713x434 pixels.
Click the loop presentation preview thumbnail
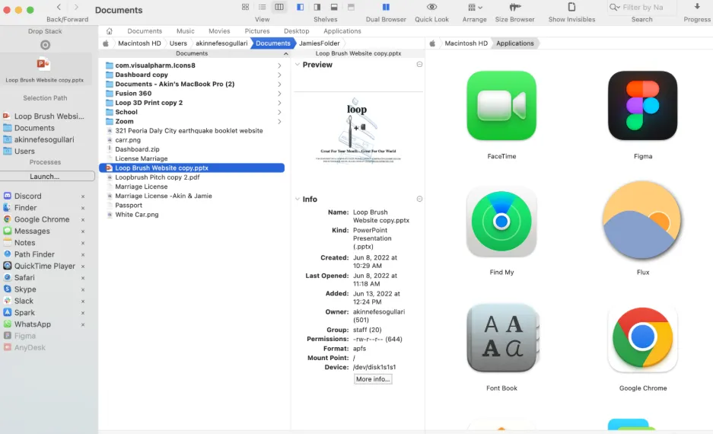coord(358,130)
